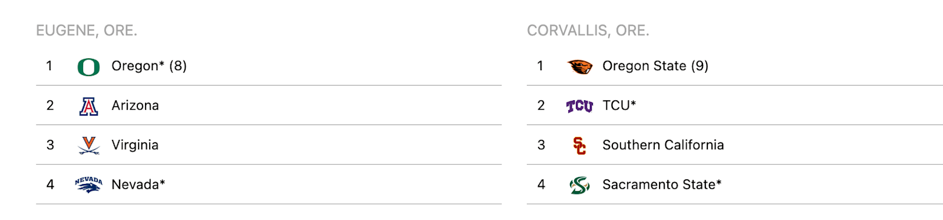943x220 pixels.
Task: Select the Nevada* team name
Action: (138, 185)
